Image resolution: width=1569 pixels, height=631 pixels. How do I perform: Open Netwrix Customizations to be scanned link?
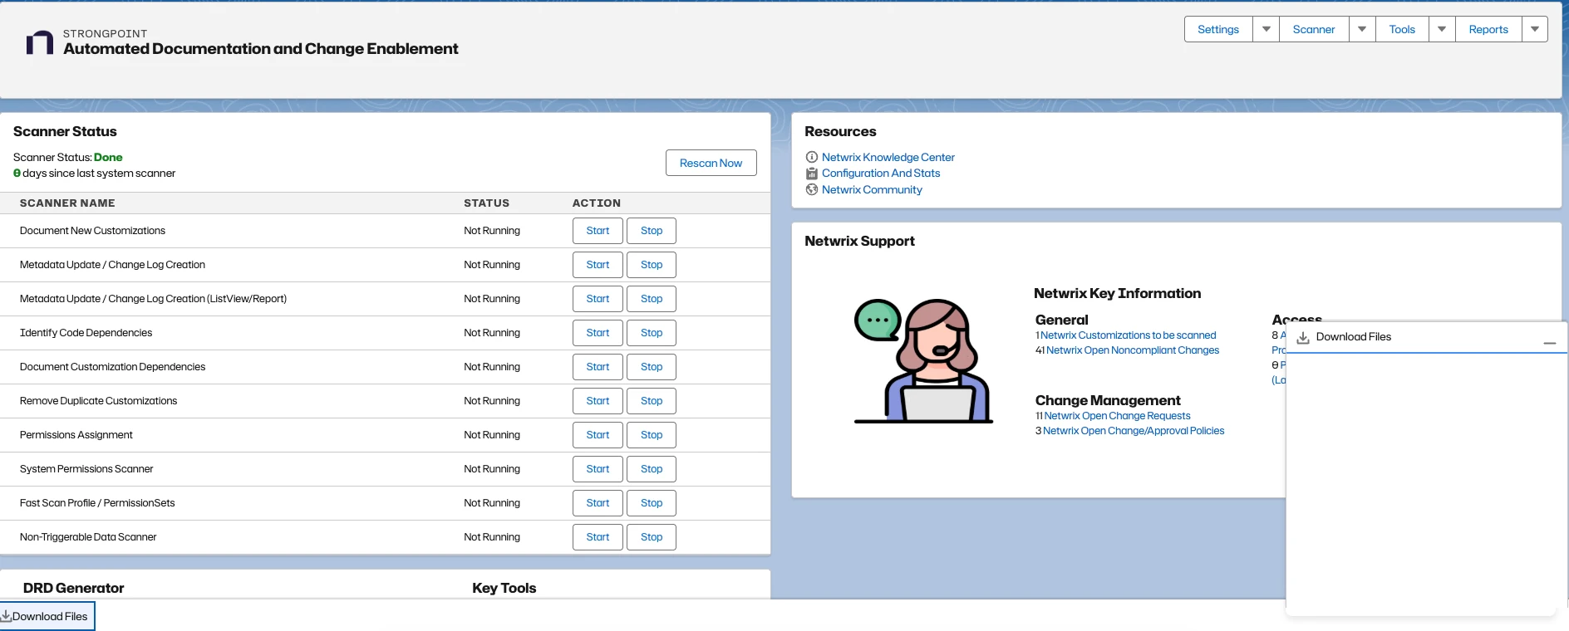[1129, 335]
